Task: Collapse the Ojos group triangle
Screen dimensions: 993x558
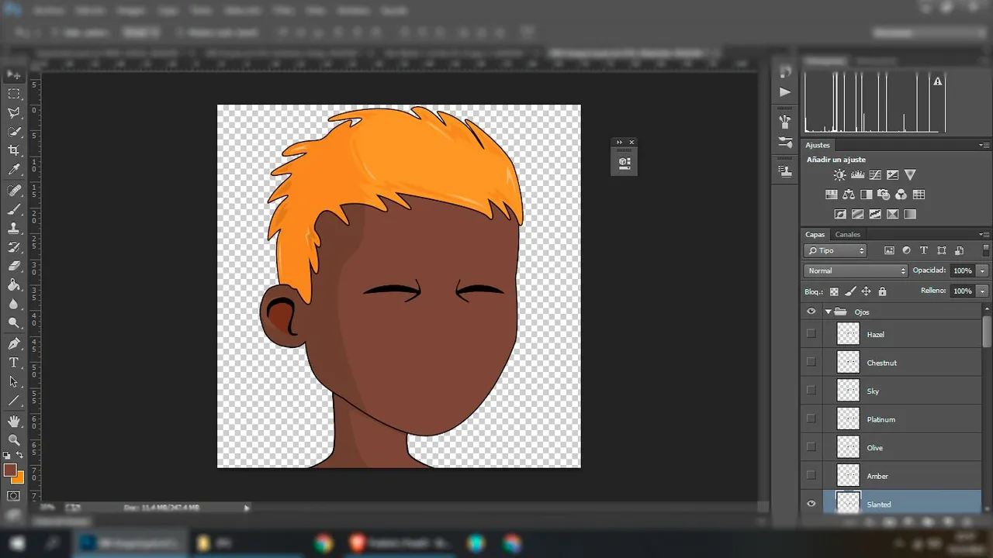Action: (829, 312)
